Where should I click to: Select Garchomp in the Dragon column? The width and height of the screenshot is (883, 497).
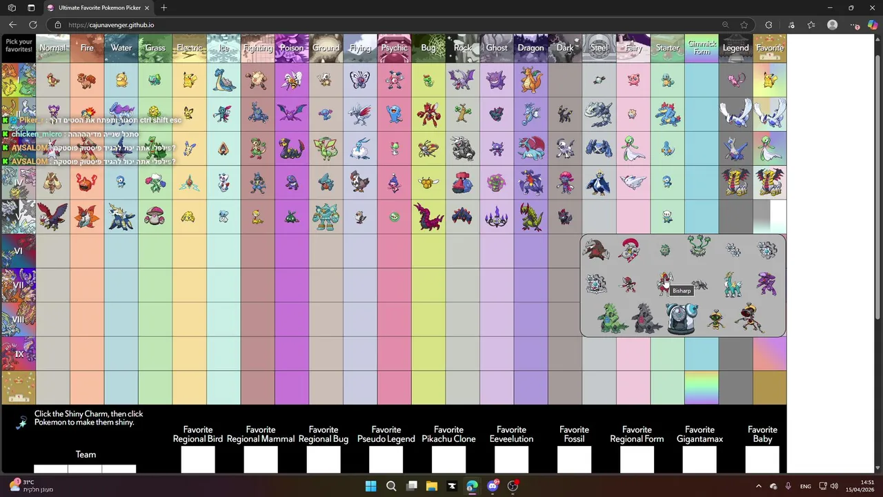tap(530, 182)
